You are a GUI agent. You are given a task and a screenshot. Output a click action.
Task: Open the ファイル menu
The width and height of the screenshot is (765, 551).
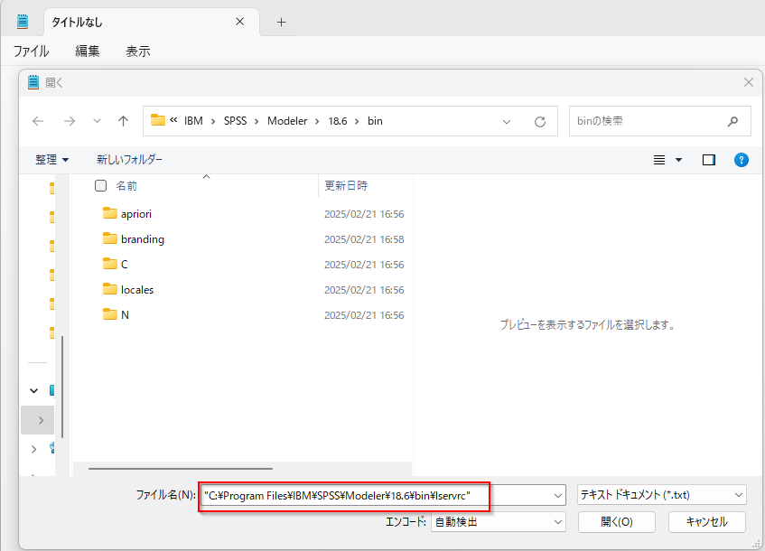pyautogui.click(x=31, y=51)
